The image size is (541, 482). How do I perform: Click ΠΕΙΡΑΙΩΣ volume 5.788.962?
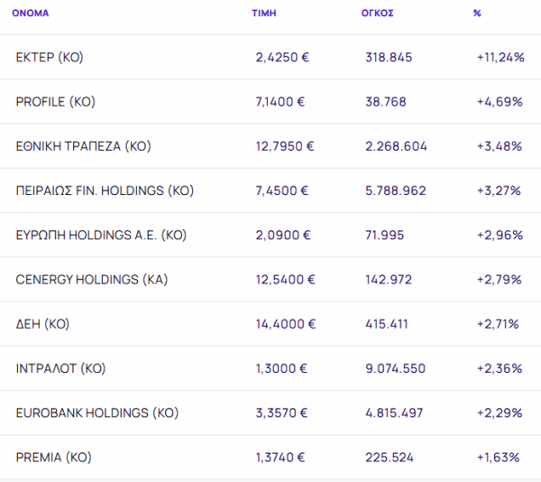pos(396,190)
